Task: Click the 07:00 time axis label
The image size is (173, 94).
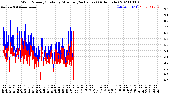Action: tap(48, 89)
